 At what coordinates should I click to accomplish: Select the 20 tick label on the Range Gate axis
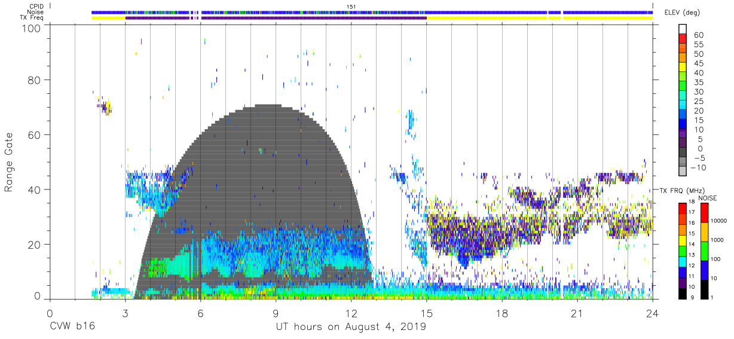tap(35, 245)
